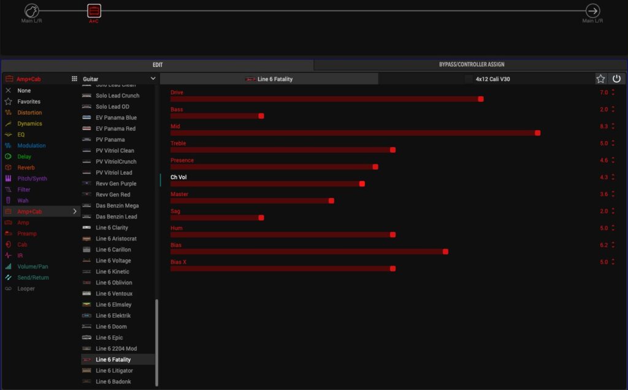Image resolution: width=628 pixels, height=390 pixels.
Task: Select the A+C amp block in signal chain
Action: coord(94,10)
